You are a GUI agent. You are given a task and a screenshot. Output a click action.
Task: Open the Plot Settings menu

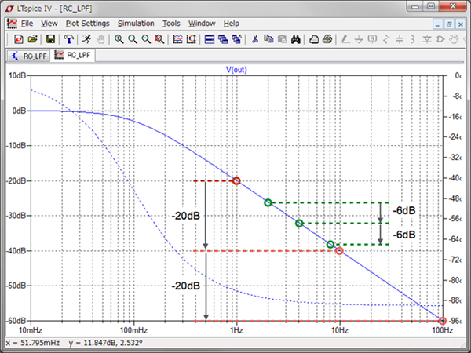pos(87,24)
